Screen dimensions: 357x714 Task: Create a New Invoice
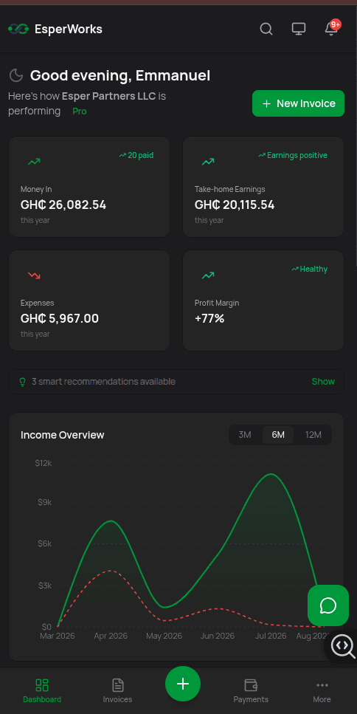click(x=298, y=103)
